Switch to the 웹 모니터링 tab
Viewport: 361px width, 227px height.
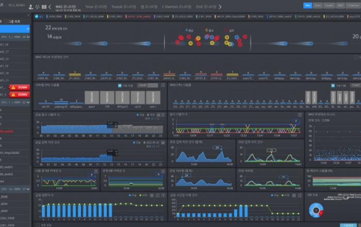pyautogui.click(x=149, y=7)
